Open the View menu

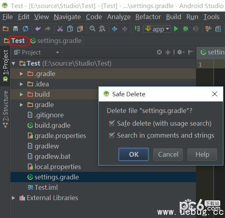(41, 17)
